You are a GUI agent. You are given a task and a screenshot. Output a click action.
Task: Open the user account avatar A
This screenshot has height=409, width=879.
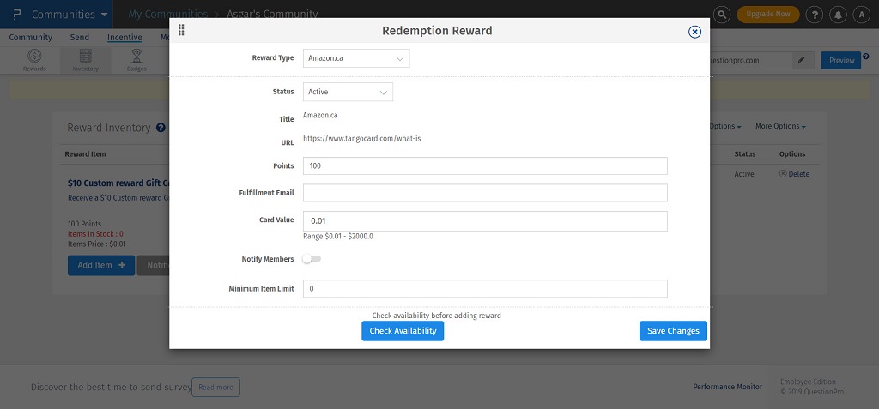click(862, 15)
